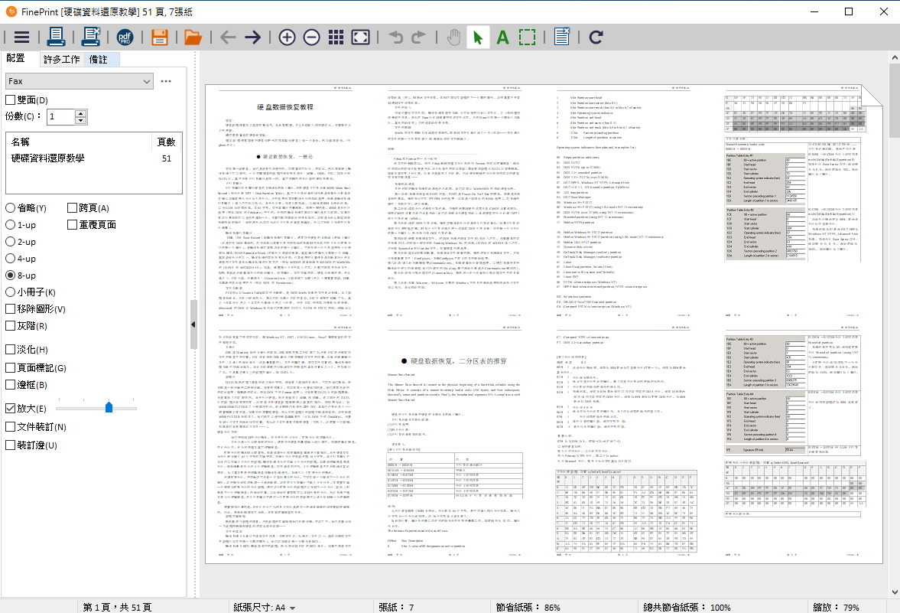900x613 pixels.
Task: Select the 硬碟資料還原教學 job row
Action: pyautogui.click(x=93, y=158)
